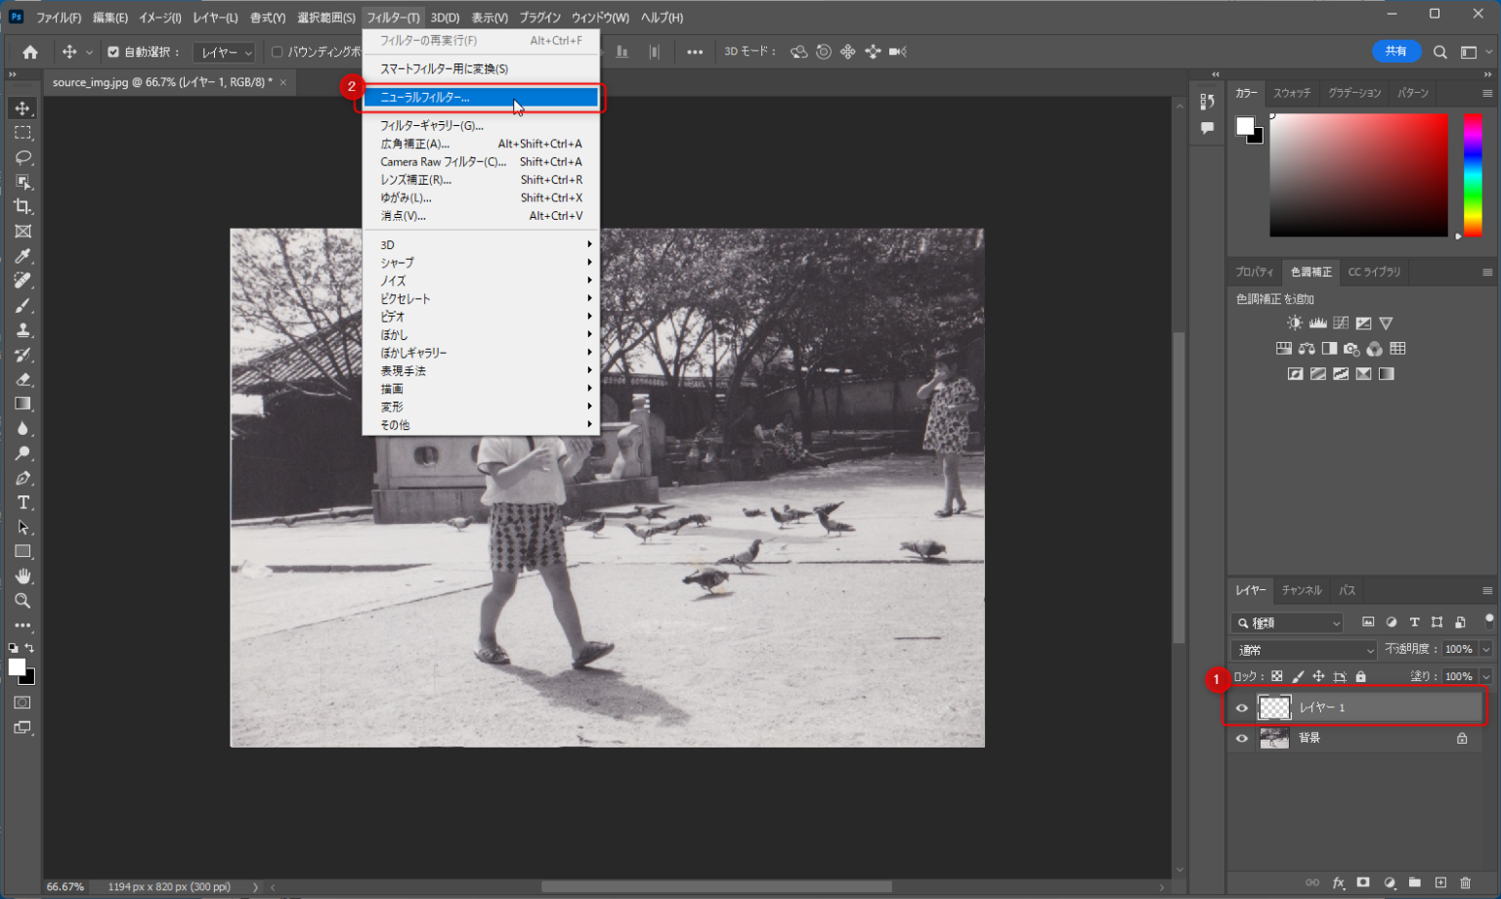The height and width of the screenshot is (899, 1501).
Task: Select the Move tool
Action: (x=23, y=107)
